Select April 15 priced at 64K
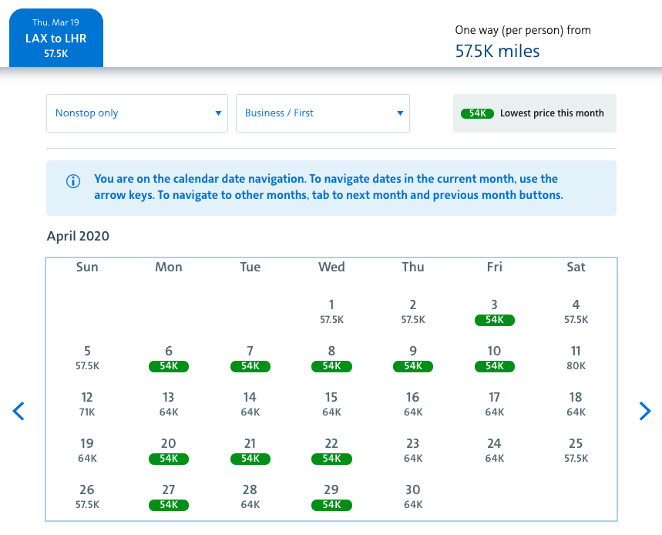The width and height of the screenshot is (662, 535). (x=331, y=405)
